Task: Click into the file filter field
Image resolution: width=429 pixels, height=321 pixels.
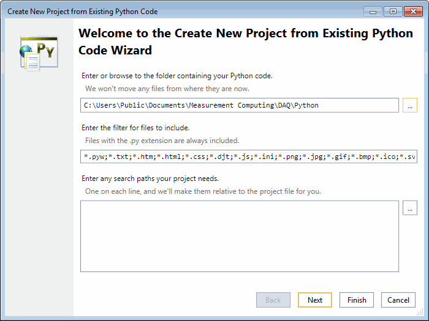Action: (249, 157)
